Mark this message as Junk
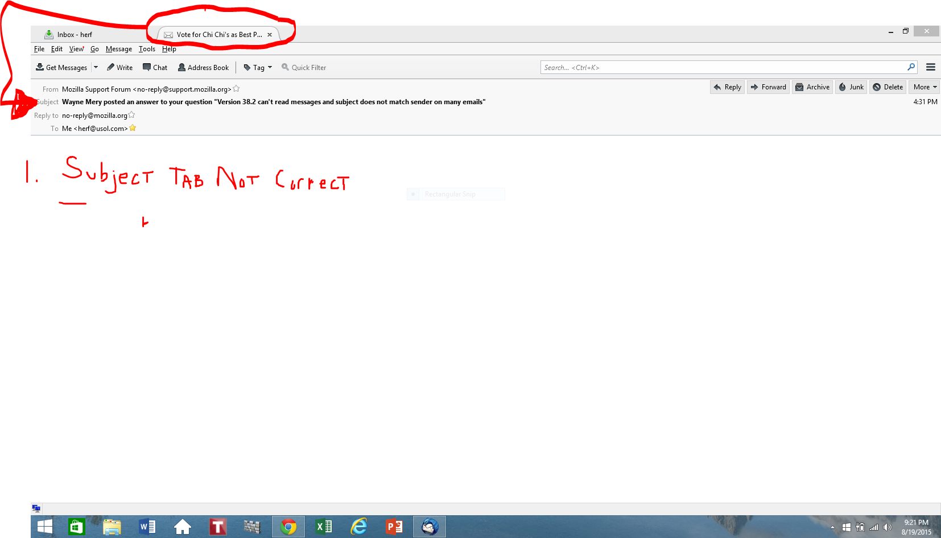The image size is (941, 538). [x=851, y=87]
